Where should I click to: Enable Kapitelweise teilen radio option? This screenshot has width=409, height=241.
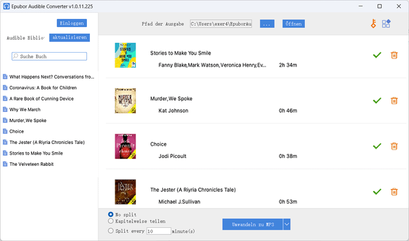(x=111, y=222)
